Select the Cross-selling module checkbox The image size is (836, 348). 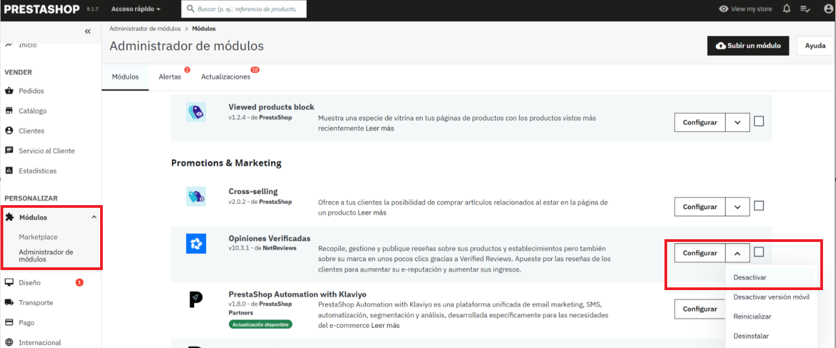click(759, 206)
